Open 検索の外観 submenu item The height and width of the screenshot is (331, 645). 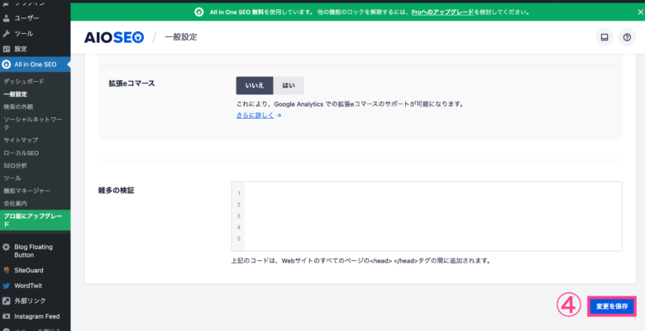tap(17, 106)
